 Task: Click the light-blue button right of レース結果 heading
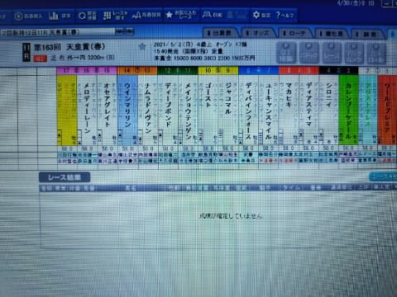point(383,177)
